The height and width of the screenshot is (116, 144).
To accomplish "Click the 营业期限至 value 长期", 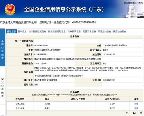I will tap(105, 64).
